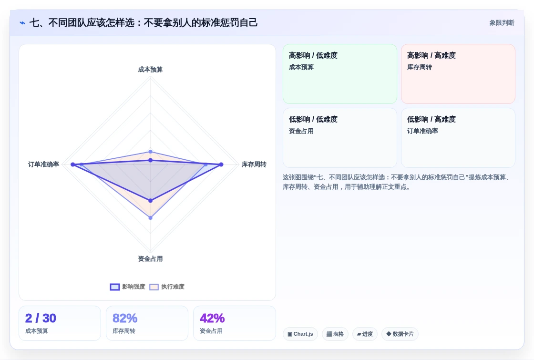534x360 pixels.
Task: Click the 42% 资金占用 stat card
Action: click(x=234, y=323)
